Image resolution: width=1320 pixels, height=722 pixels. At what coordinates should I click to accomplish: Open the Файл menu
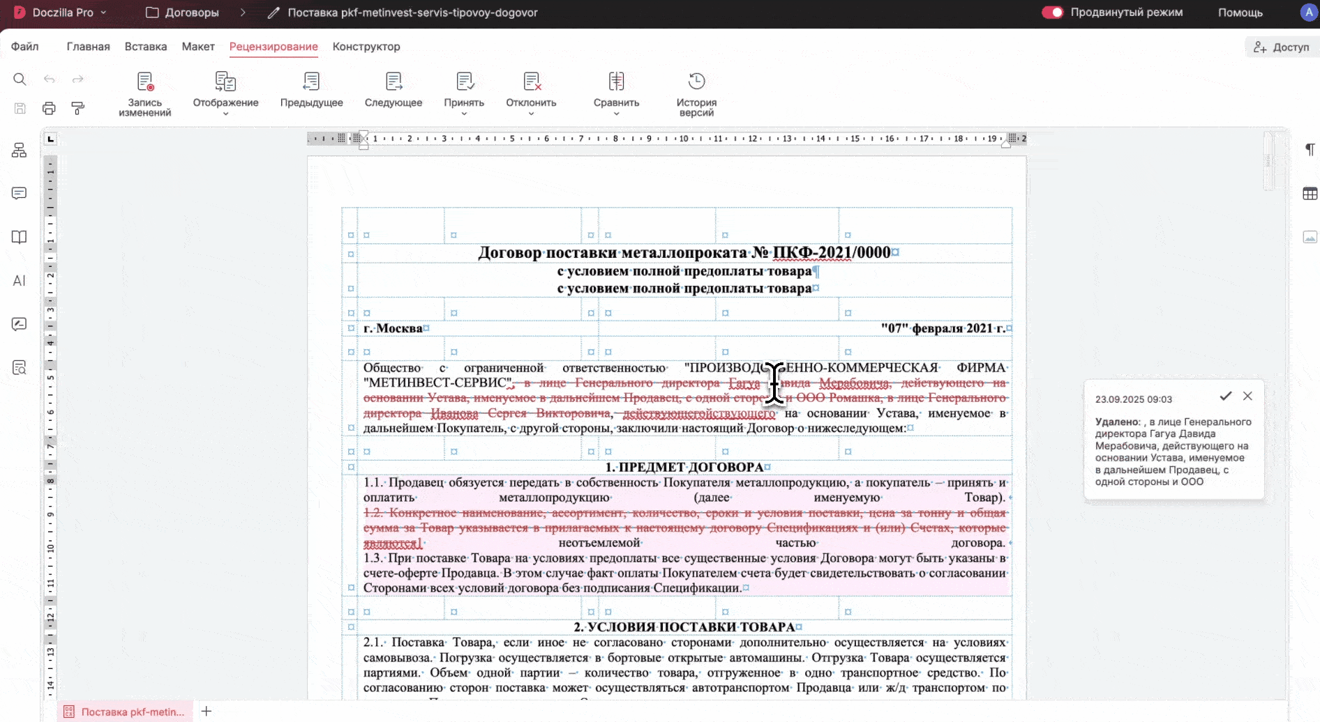coord(24,47)
